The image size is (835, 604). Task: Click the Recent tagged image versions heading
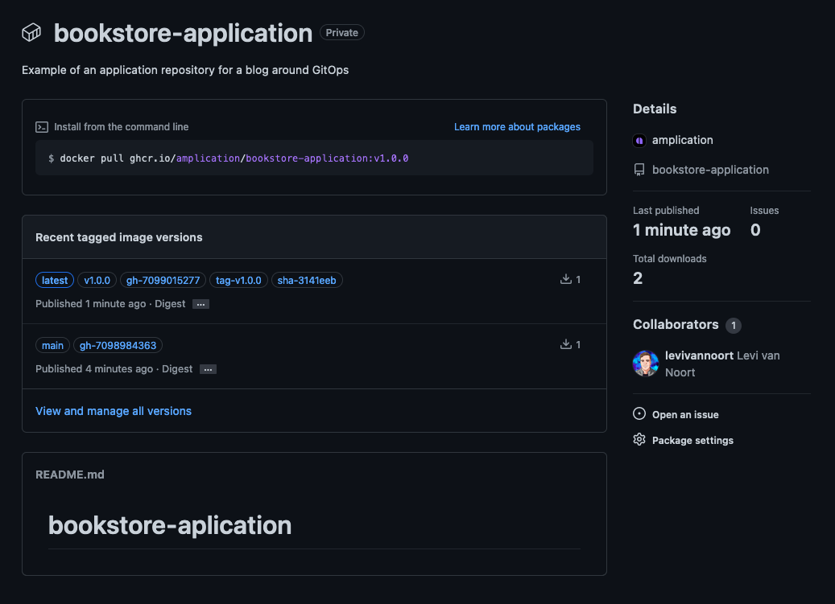(118, 238)
